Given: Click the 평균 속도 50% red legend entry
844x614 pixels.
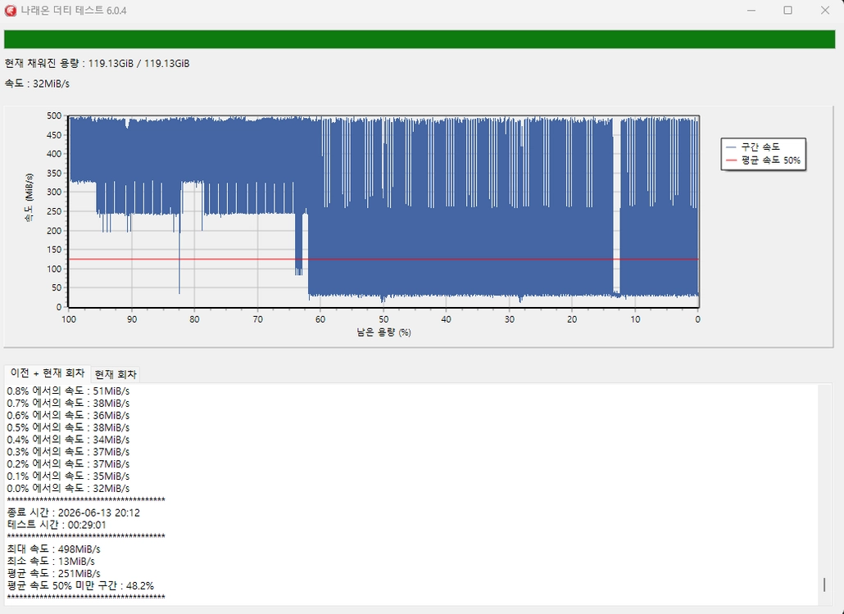Looking at the screenshot, I should 763,160.
